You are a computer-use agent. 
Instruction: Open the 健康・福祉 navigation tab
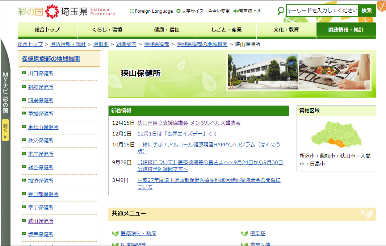pos(167,30)
